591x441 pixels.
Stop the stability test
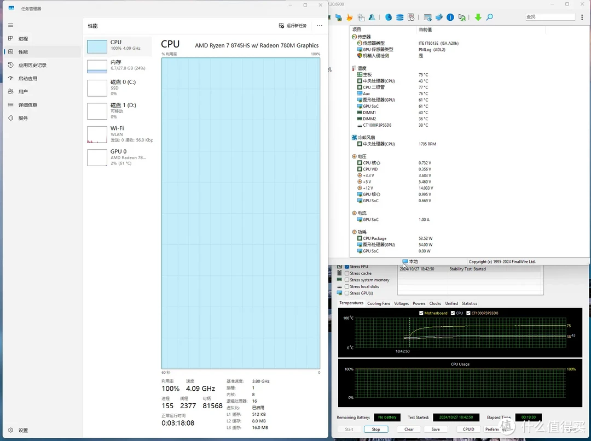point(376,430)
